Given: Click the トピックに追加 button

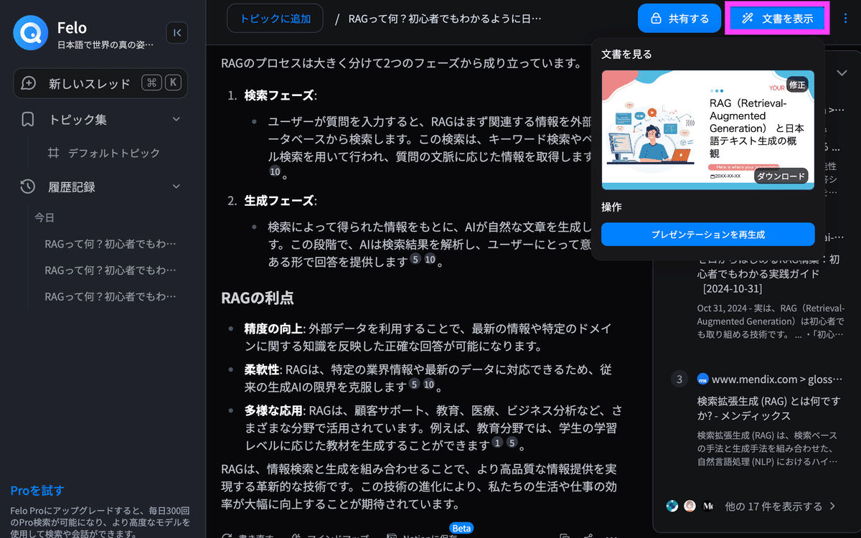Looking at the screenshot, I should pos(276,19).
